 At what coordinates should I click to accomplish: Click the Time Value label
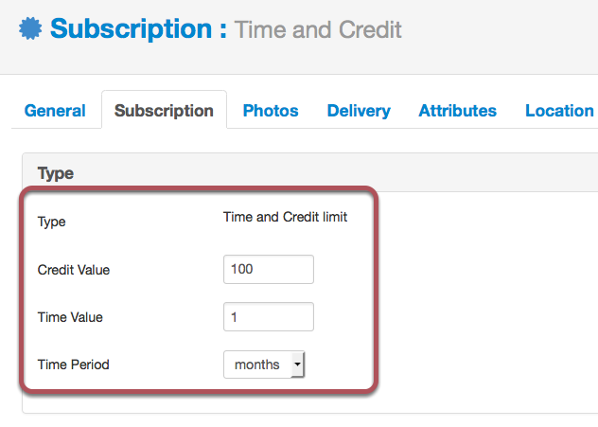point(70,317)
